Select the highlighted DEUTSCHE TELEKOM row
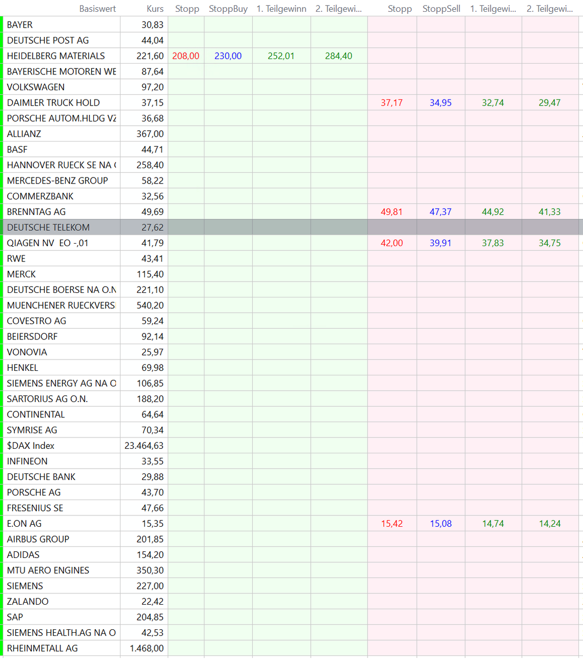Image resolution: width=583 pixels, height=659 pixels. point(48,227)
